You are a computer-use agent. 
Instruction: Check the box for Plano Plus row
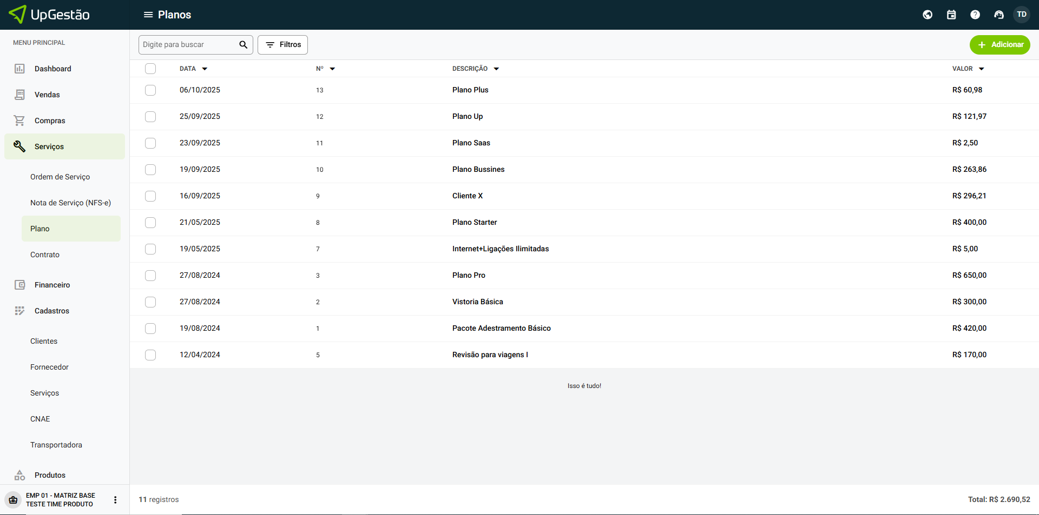pyautogui.click(x=150, y=90)
